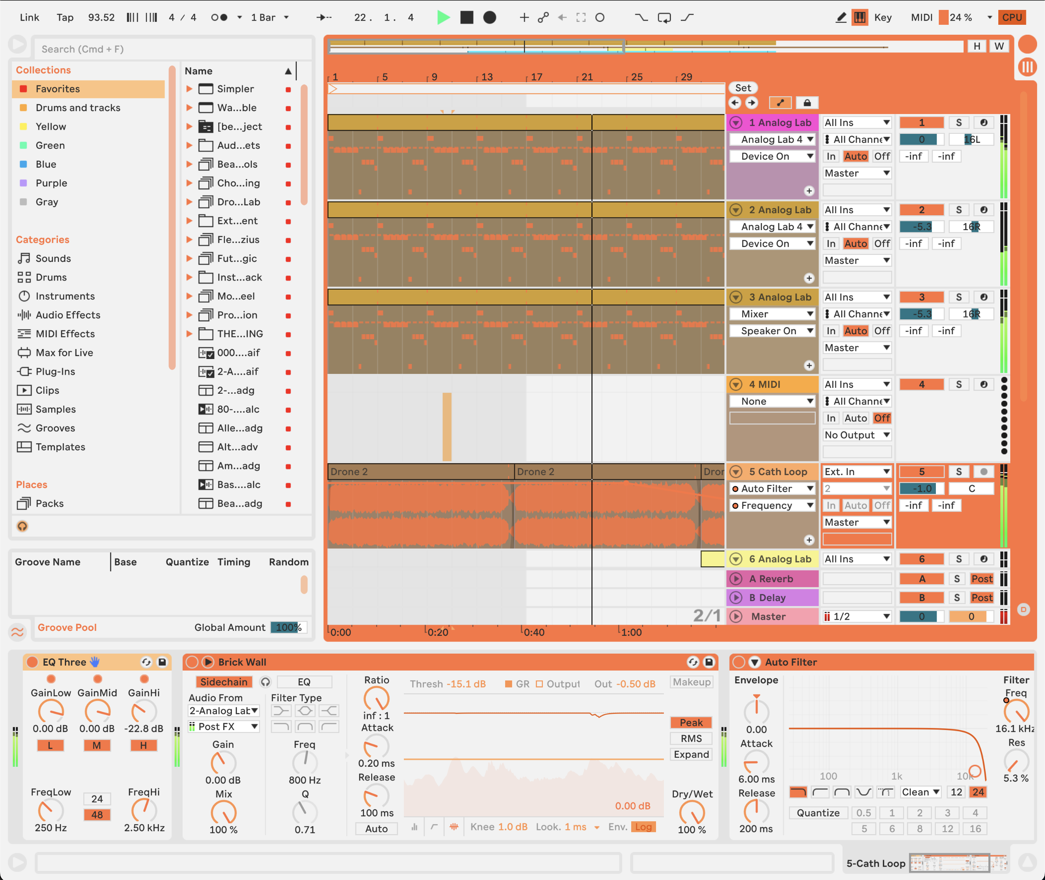Toggle Sidechain in Brick Wall device
This screenshot has height=880, width=1045.
(x=224, y=682)
